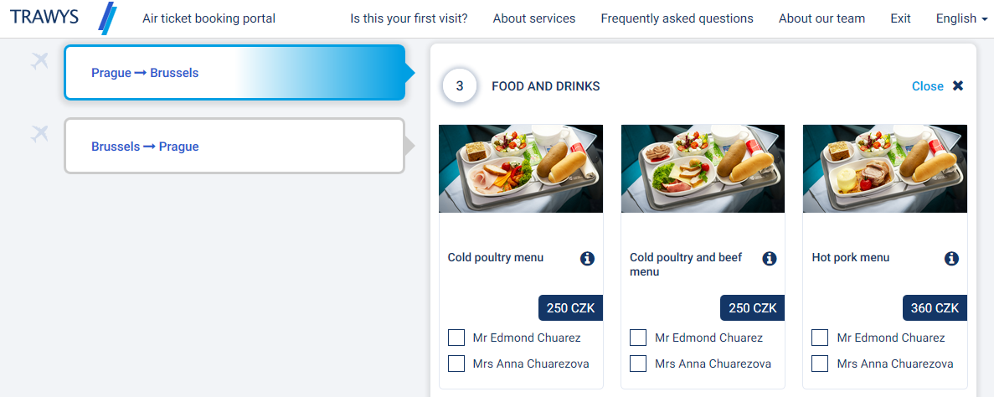The image size is (994, 397).
Task: Click info icon for Cold poultry menu
Action: pyautogui.click(x=587, y=259)
